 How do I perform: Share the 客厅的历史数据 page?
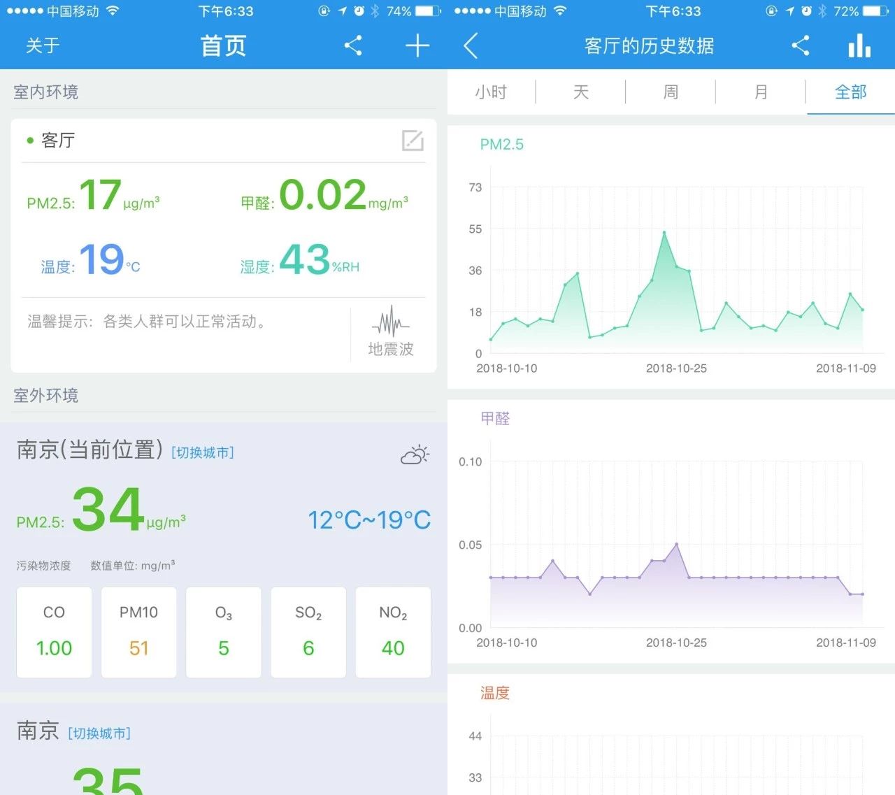(x=801, y=46)
